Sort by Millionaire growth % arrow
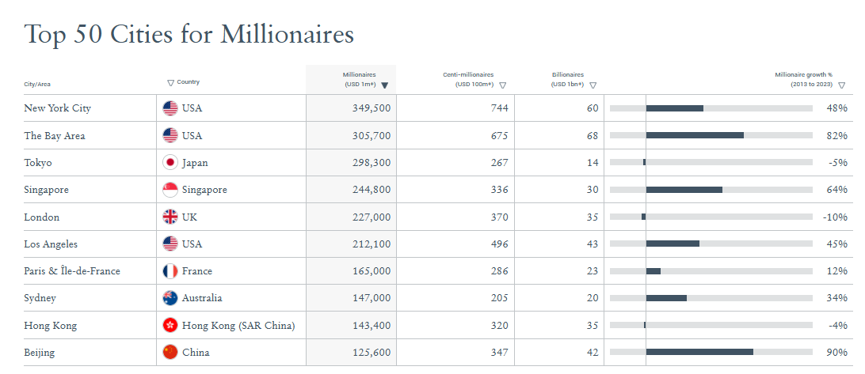The height and width of the screenshot is (374, 865). click(x=841, y=85)
